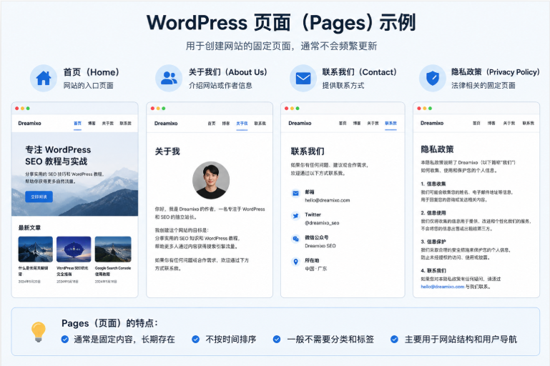This screenshot has width=550, height=366.
Task: Select 博客 in the Contact page mockup nav
Action: pos(357,123)
